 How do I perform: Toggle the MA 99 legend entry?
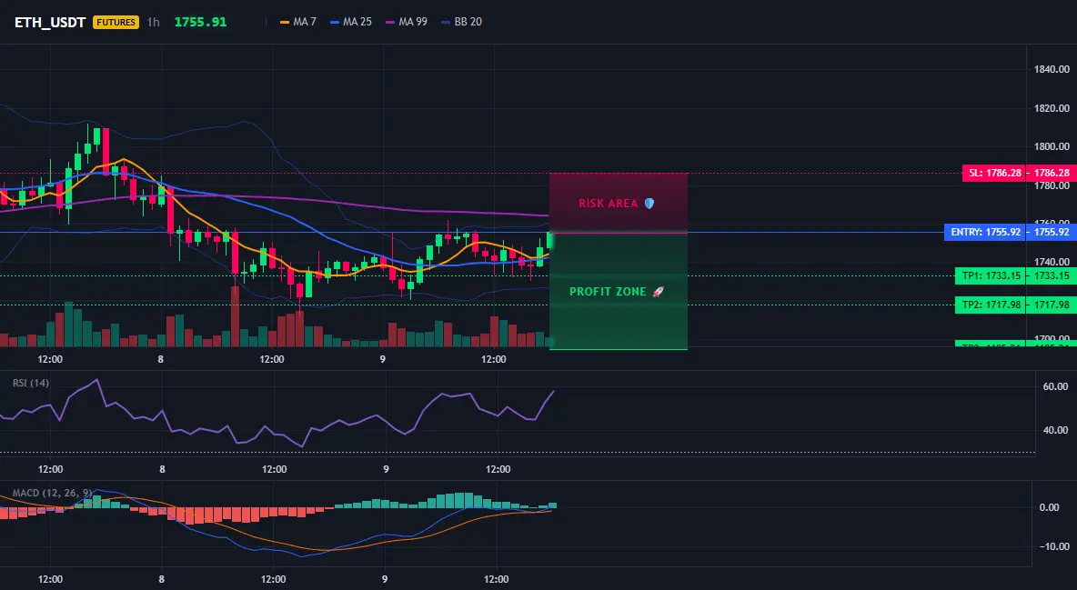[x=407, y=22]
